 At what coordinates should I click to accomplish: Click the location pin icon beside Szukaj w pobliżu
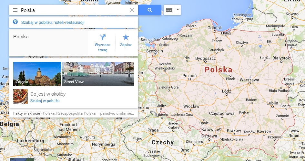coord(15,22)
